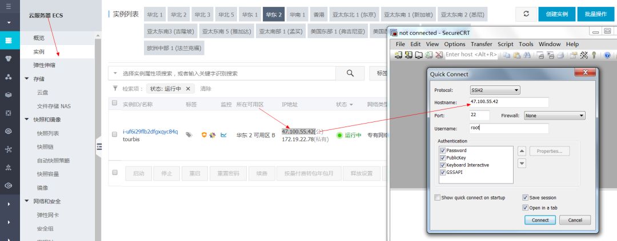Viewport: 617px width, 241px height.
Task: Click the refresh icon beside 创建实例
Action: point(526,14)
